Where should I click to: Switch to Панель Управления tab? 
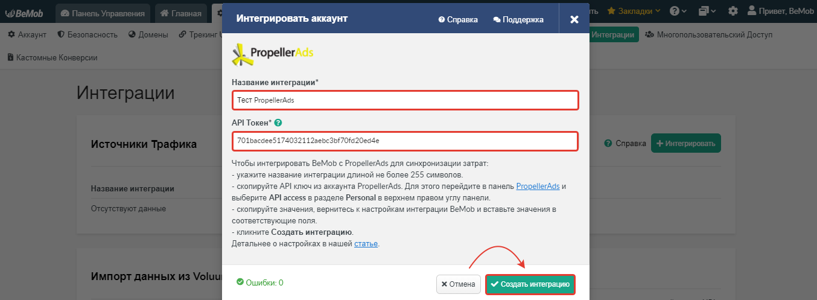[103, 13]
